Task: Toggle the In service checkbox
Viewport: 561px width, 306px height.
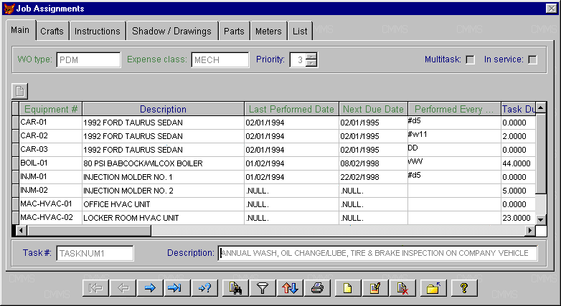Action: point(532,60)
